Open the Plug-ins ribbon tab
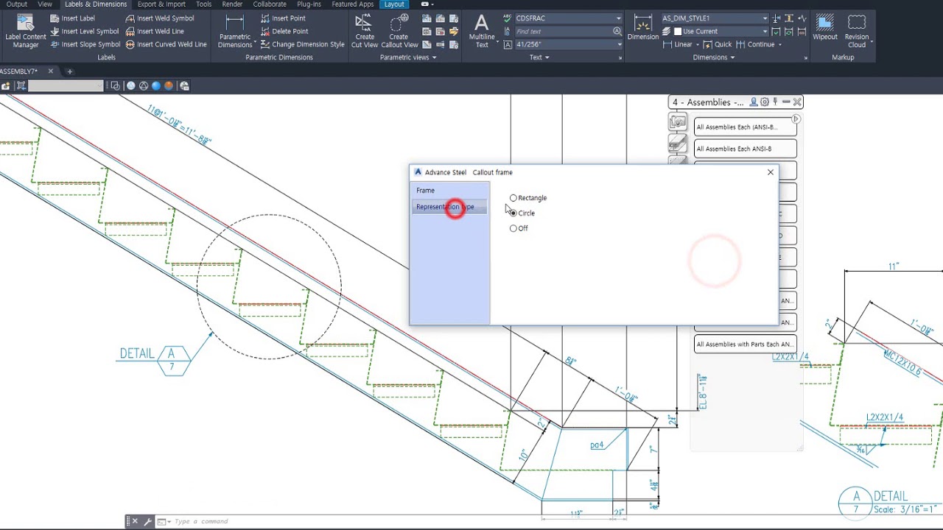Screen dimensions: 943x530 (309, 4)
